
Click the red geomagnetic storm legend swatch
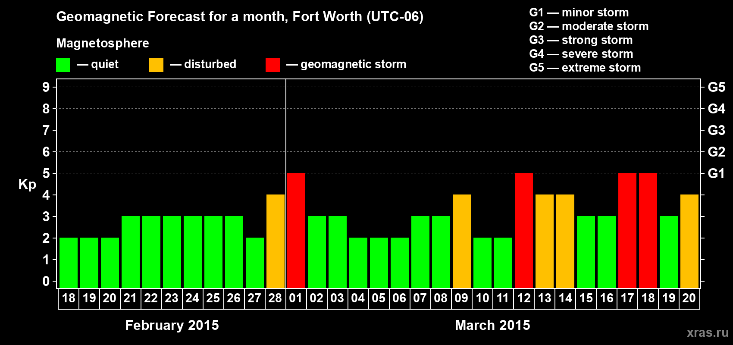coord(273,65)
